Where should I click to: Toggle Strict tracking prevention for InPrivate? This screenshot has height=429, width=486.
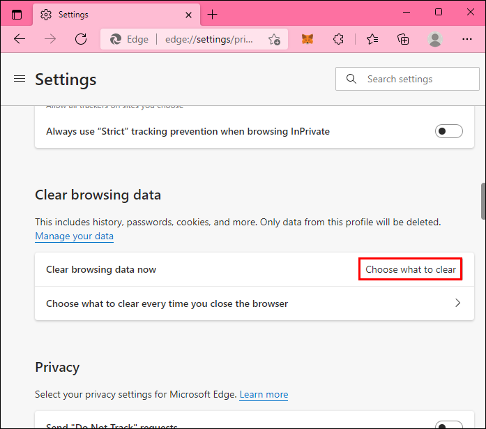[x=448, y=131]
